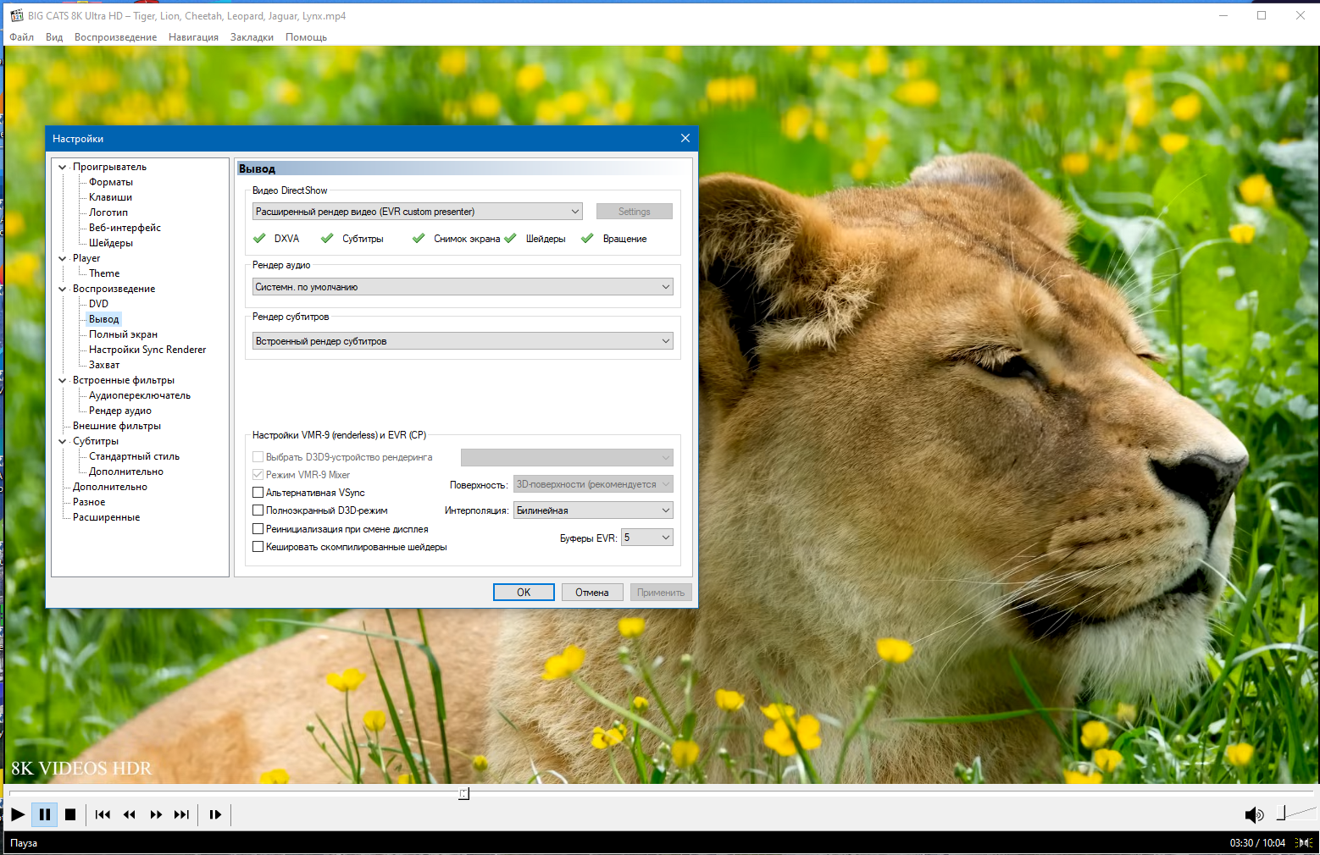Viewport: 1320px width, 855px height.
Task: Check Кешировать скомпилированные шейдеры option
Action: [258, 547]
